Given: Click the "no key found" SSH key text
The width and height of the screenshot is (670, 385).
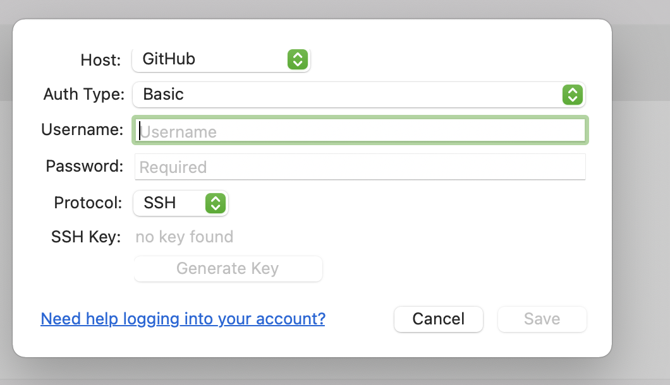Looking at the screenshot, I should 185,237.
